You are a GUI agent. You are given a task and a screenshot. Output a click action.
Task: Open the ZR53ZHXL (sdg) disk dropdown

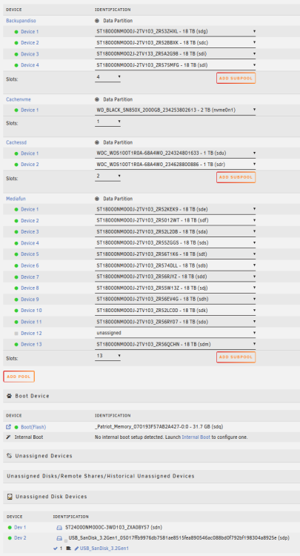[x=176, y=32]
